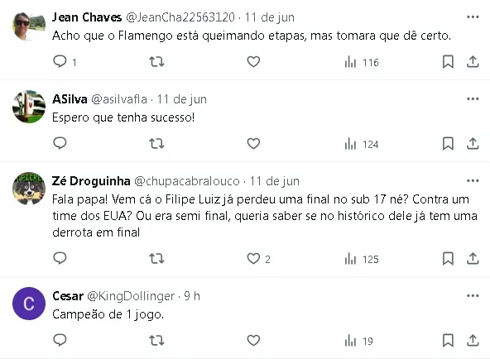Expand options menu on Zé Droguinha's tweet
Image resolution: width=490 pixels, height=359 pixels.
(x=473, y=181)
